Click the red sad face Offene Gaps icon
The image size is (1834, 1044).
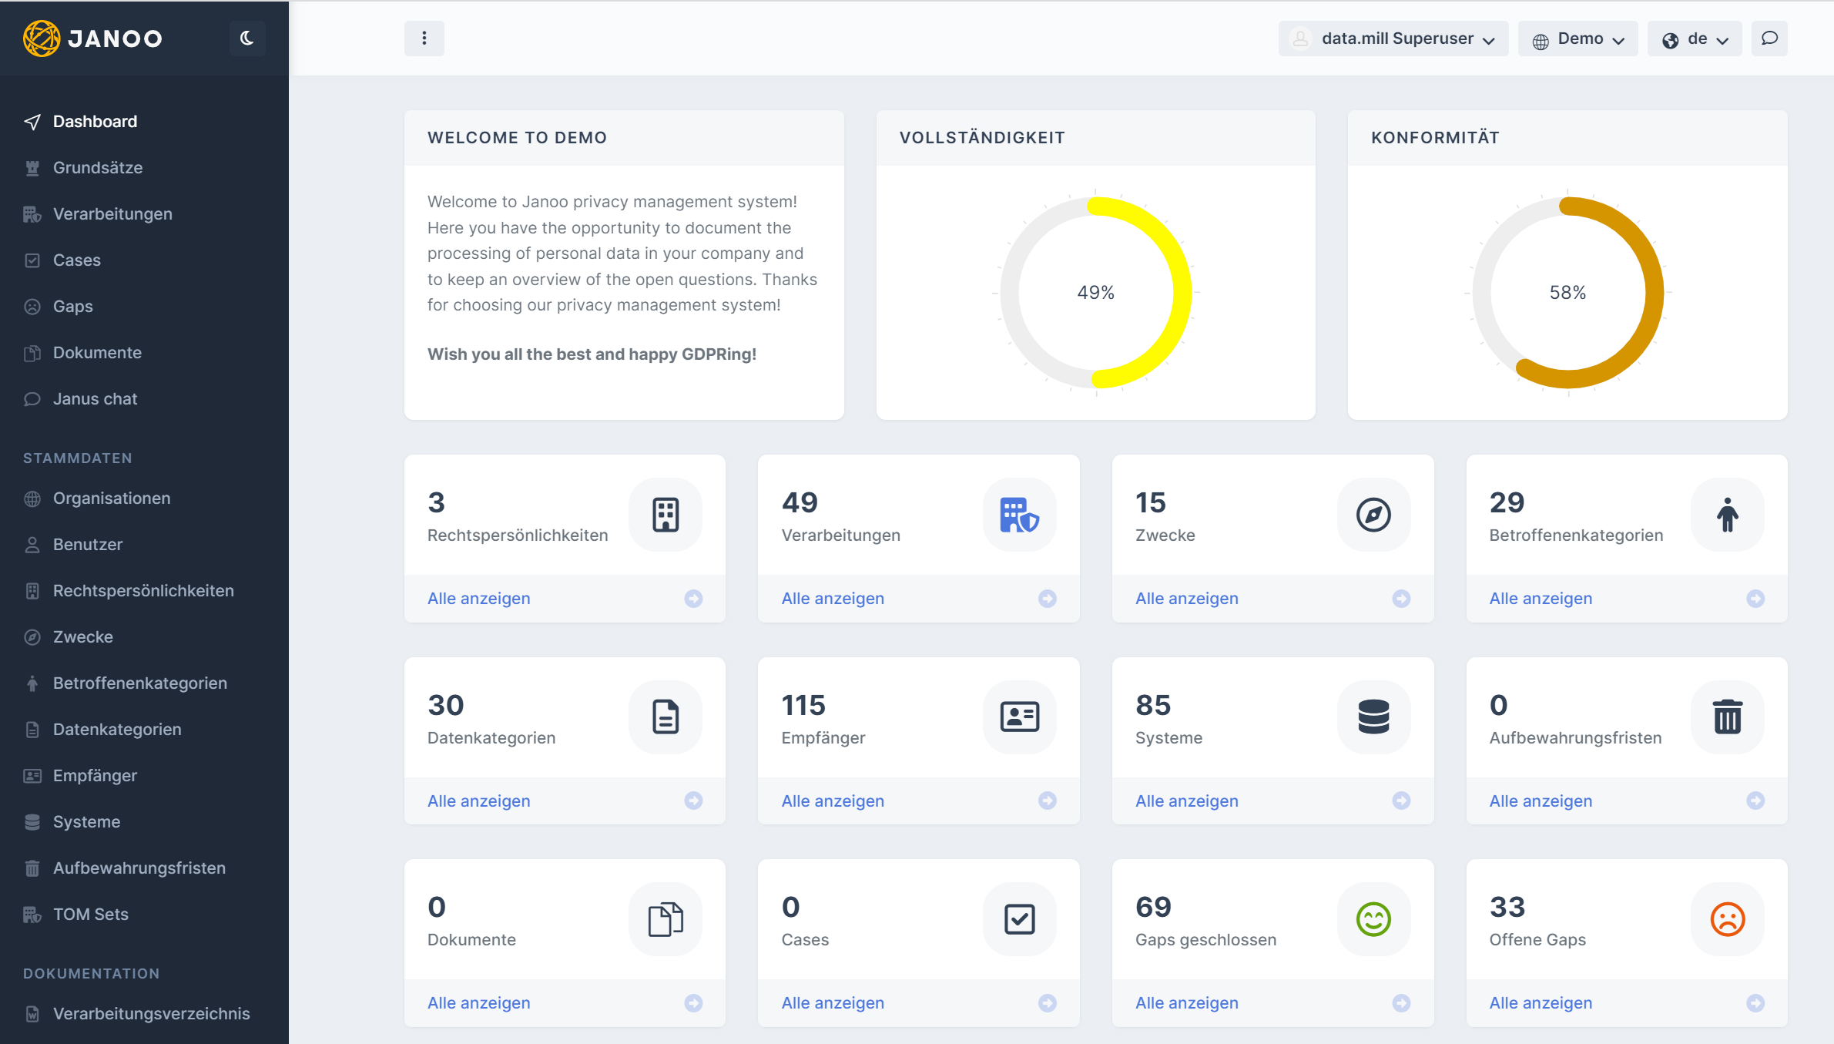(x=1727, y=919)
